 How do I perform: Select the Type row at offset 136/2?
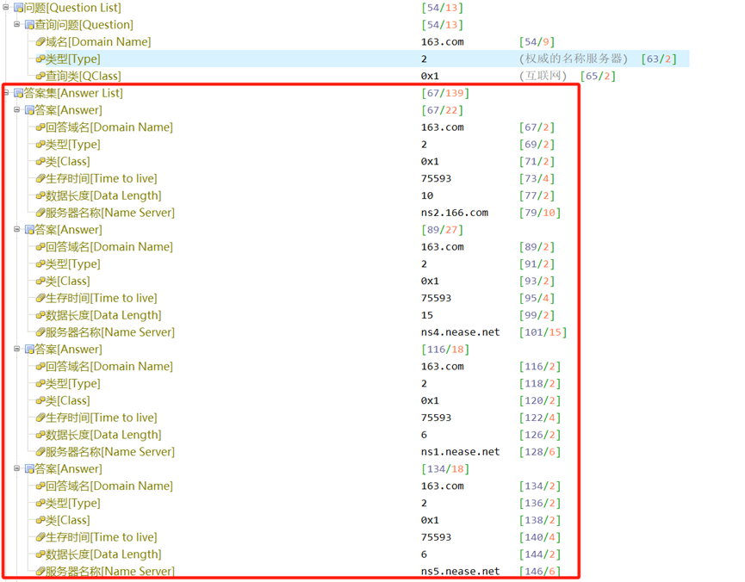tap(73, 503)
